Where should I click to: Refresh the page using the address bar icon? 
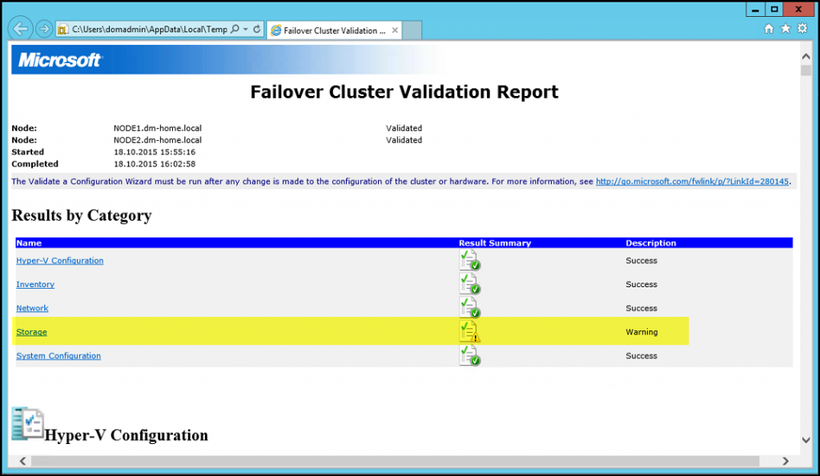[258, 27]
